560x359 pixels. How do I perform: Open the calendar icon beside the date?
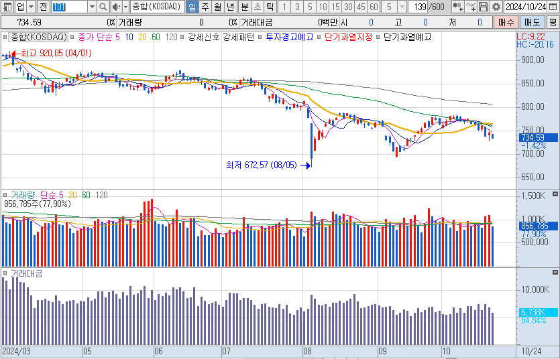coord(553,7)
